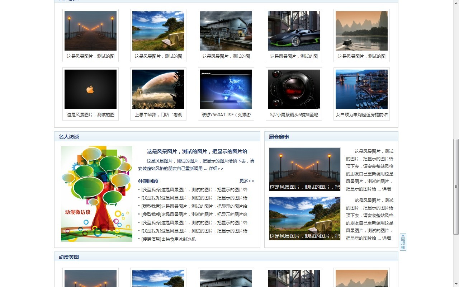Click the caption under the sports car thumbnail
The width and height of the screenshot is (459, 287).
(294, 56)
